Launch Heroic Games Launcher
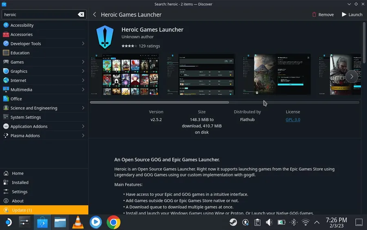The height and width of the screenshot is (230, 367). [352, 15]
